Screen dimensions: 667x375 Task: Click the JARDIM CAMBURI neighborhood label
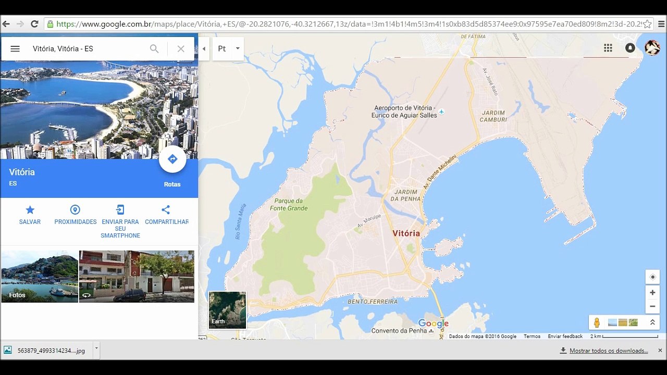click(x=493, y=116)
